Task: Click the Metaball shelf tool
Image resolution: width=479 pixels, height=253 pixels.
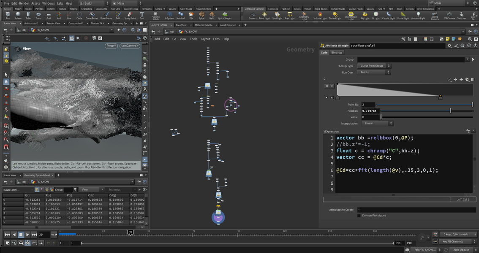Action: pos(180,16)
